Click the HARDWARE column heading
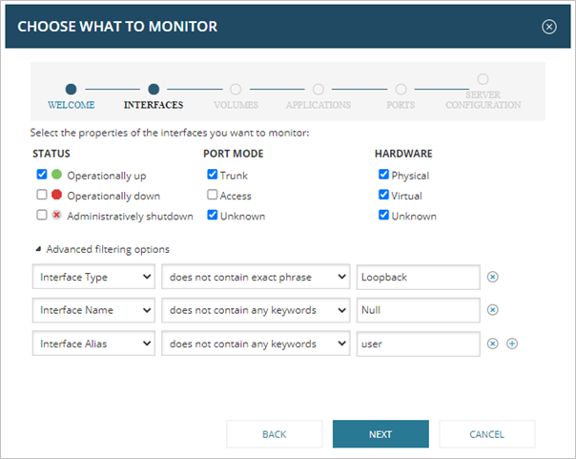The width and height of the screenshot is (576, 459). pos(403,154)
